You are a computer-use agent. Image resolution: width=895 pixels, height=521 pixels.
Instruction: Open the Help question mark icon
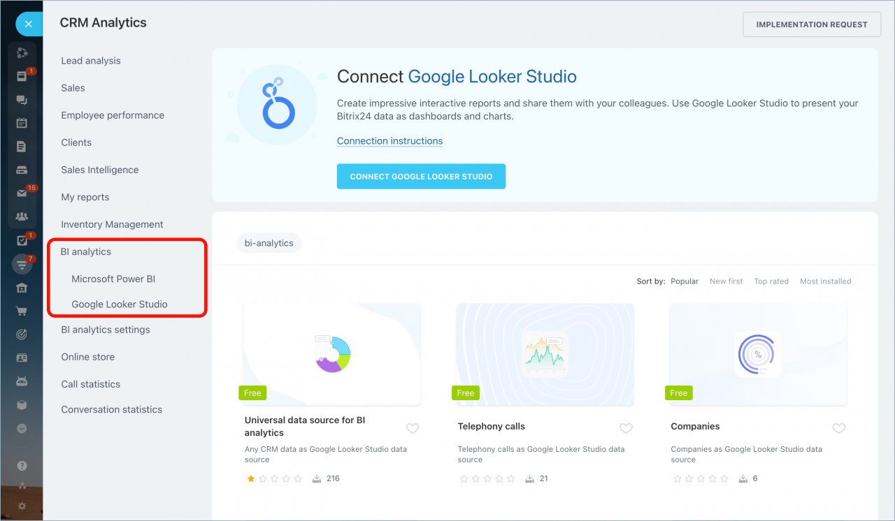coord(22,466)
